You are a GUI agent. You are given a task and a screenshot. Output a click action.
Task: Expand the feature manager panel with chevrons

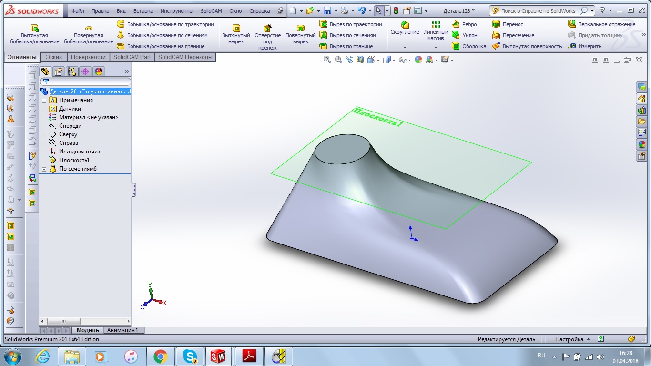[127, 71]
